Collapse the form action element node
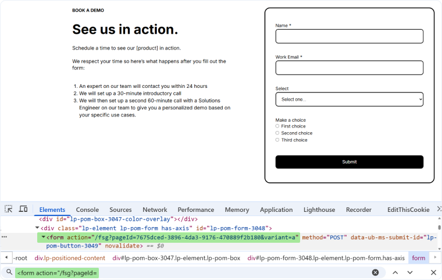The width and height of the screenshot is (442, 280). 44,237
